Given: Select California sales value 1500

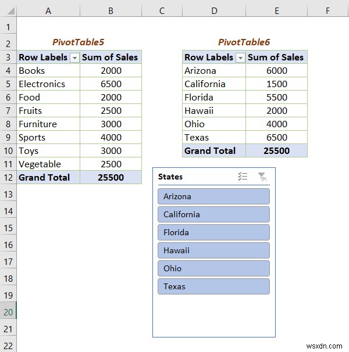Looking at the screenshot, I should click(x=277, y=84).
